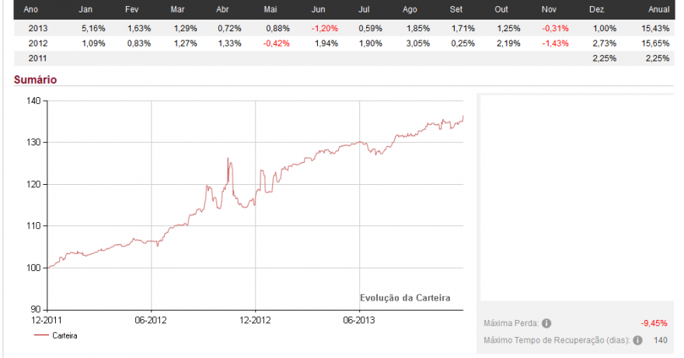Click the -0,42% May 2012 value
This screenshot has height=358, width=684.
point(277,43)
